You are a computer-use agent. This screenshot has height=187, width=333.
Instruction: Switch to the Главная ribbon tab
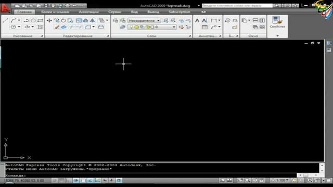(24, 12)
